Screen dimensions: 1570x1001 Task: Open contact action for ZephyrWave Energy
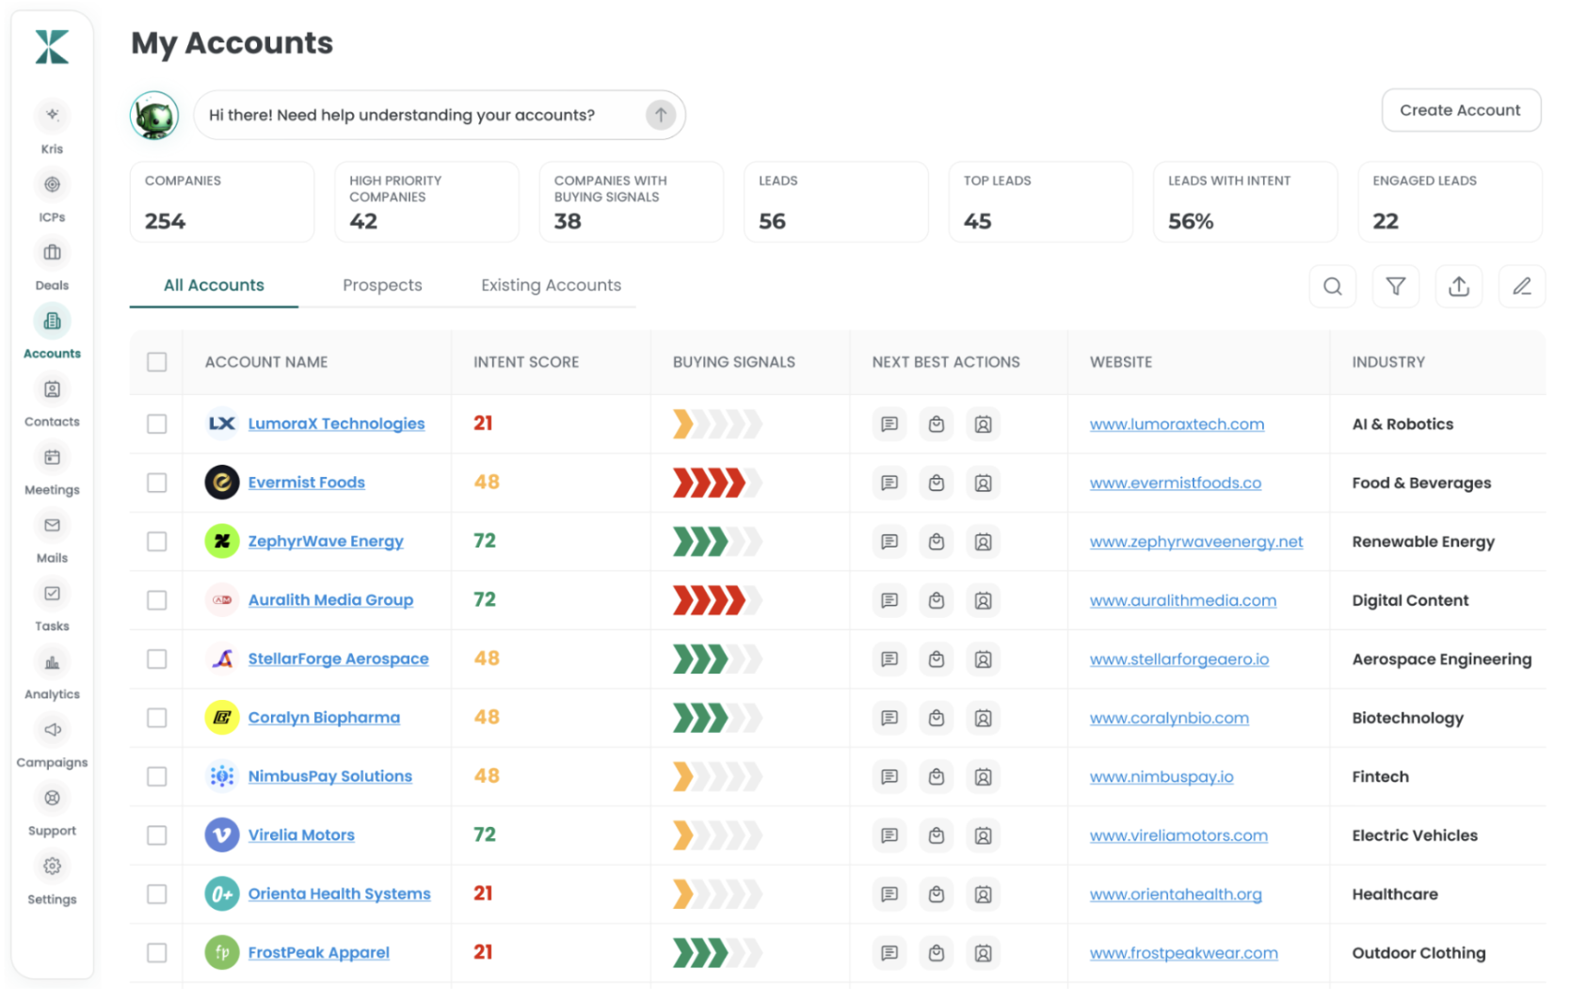(983, 542)
